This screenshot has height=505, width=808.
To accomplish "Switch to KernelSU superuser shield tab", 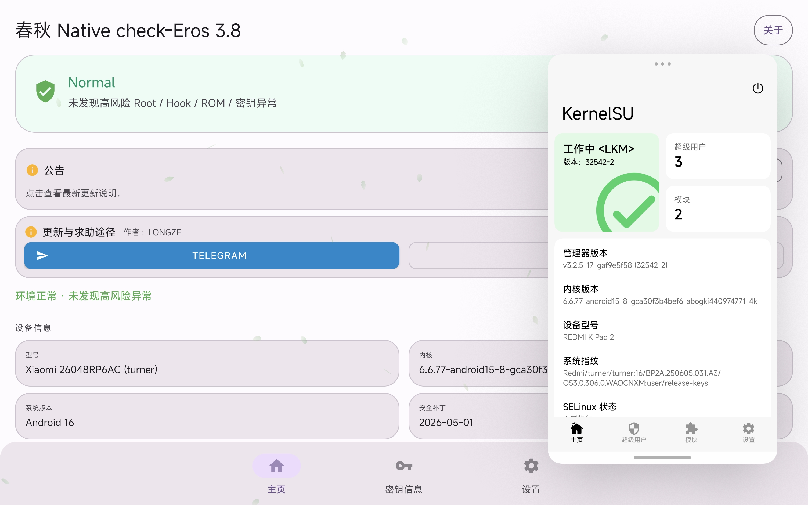I will tap(634, 428).
